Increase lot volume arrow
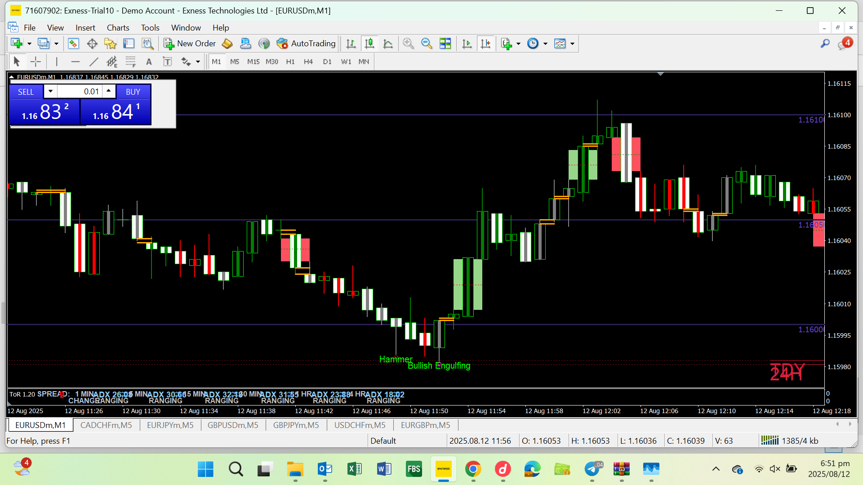This screenshot has width=863, height=485. coord(109,92)
